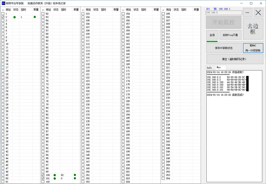This screenshot has height=184, width=266.
Task: Click the green status dot for address 2
Action: [x=15, y=17]
